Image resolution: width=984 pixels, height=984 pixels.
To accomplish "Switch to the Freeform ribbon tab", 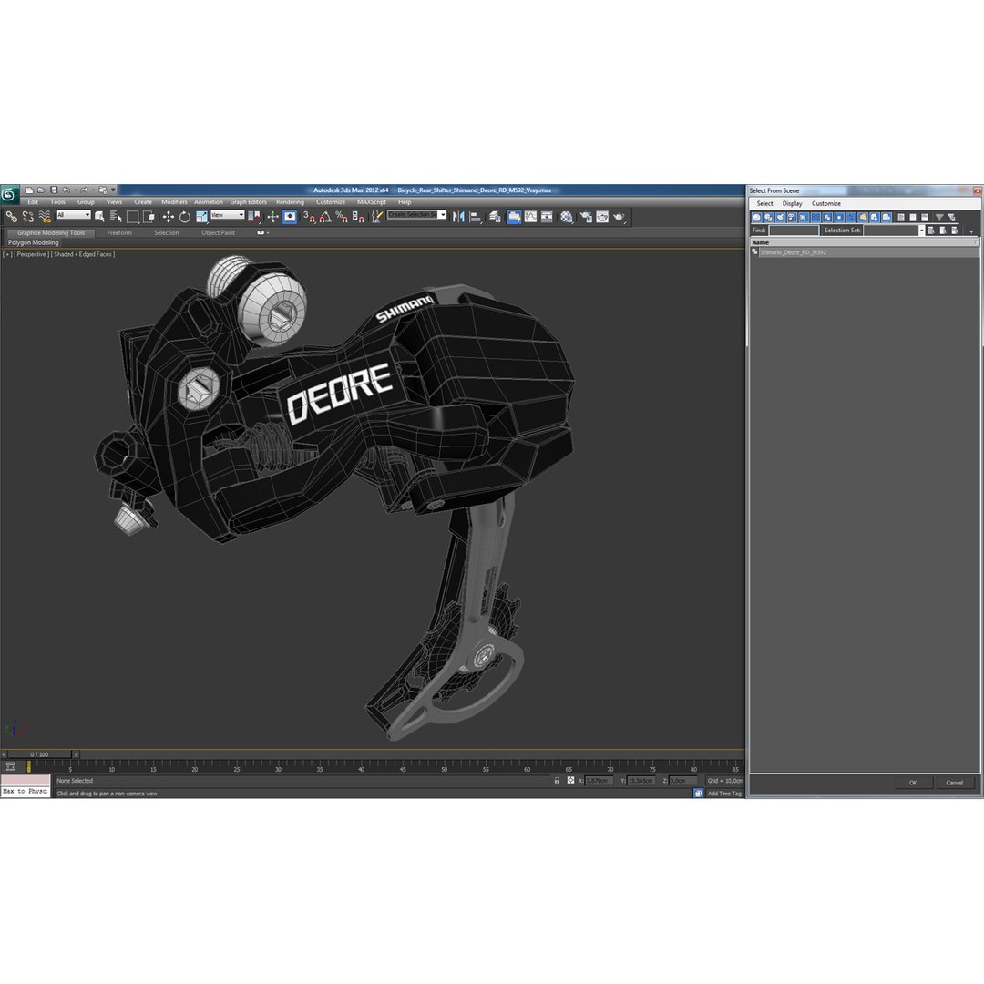I will [x=119, y=233].
